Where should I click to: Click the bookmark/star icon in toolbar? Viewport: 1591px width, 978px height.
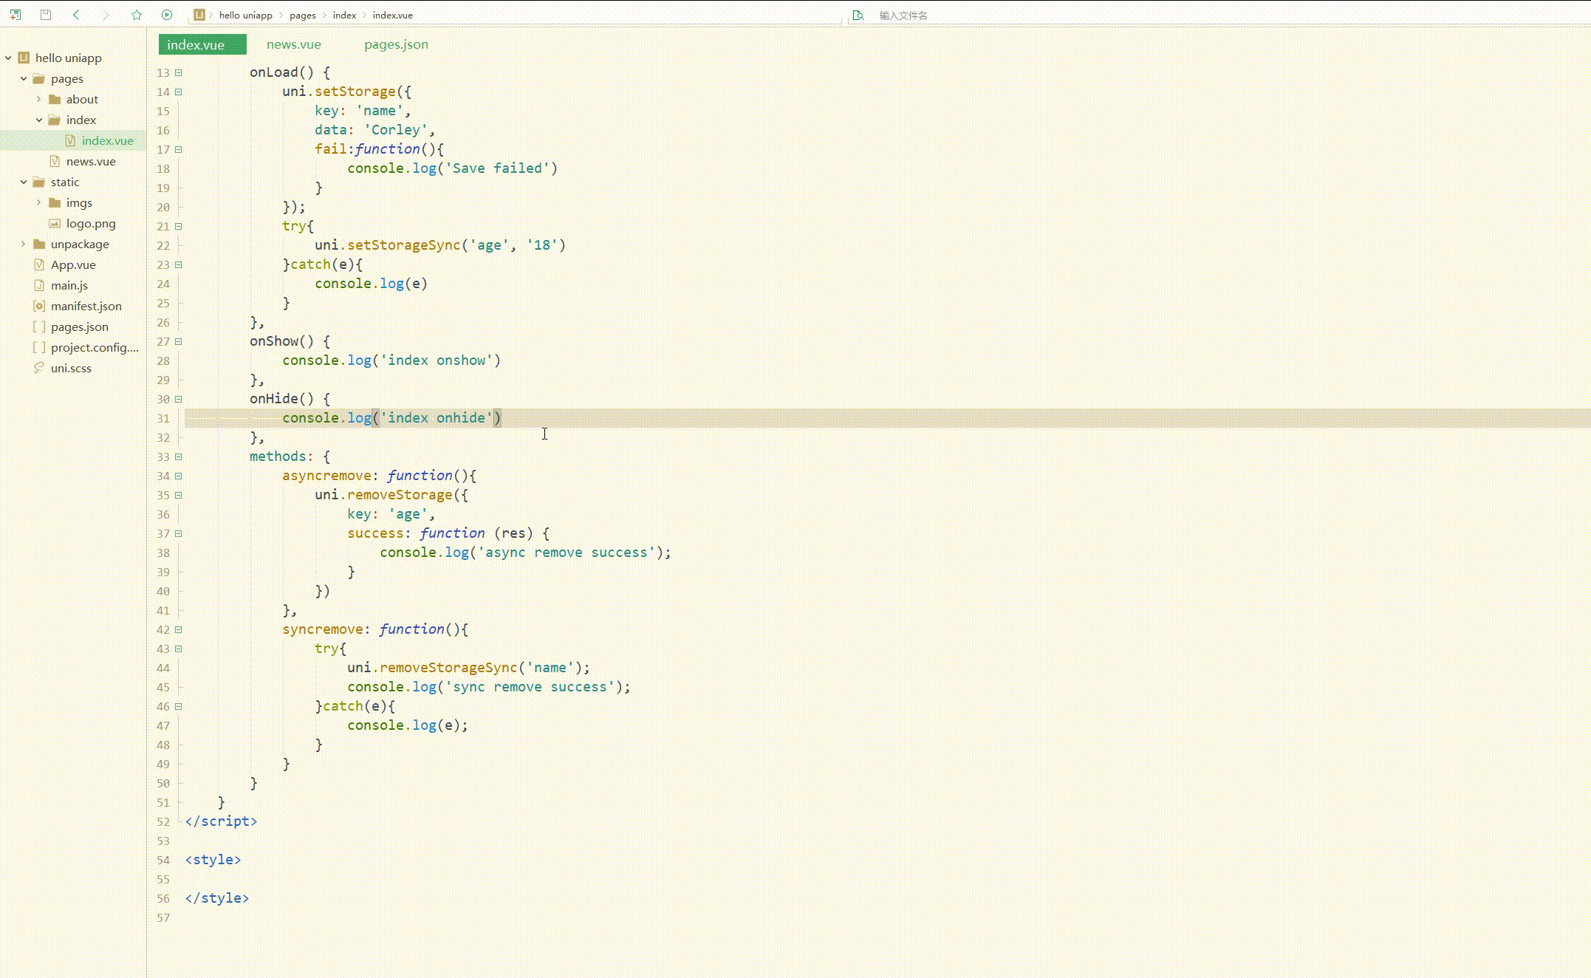(135, 15)
